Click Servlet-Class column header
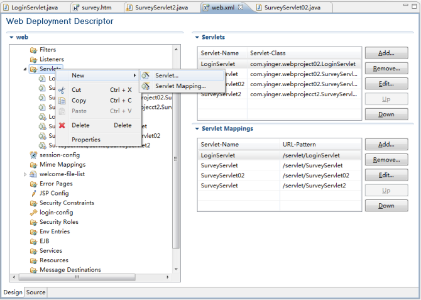421x300 pixels. pos(304,53)
